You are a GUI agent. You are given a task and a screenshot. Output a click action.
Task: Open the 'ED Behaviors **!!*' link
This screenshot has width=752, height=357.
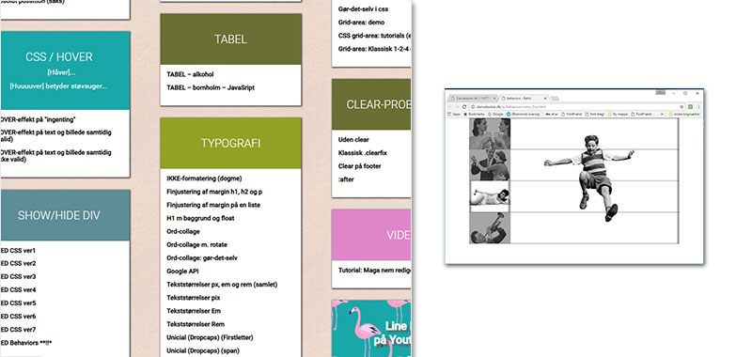coord(26,343)
